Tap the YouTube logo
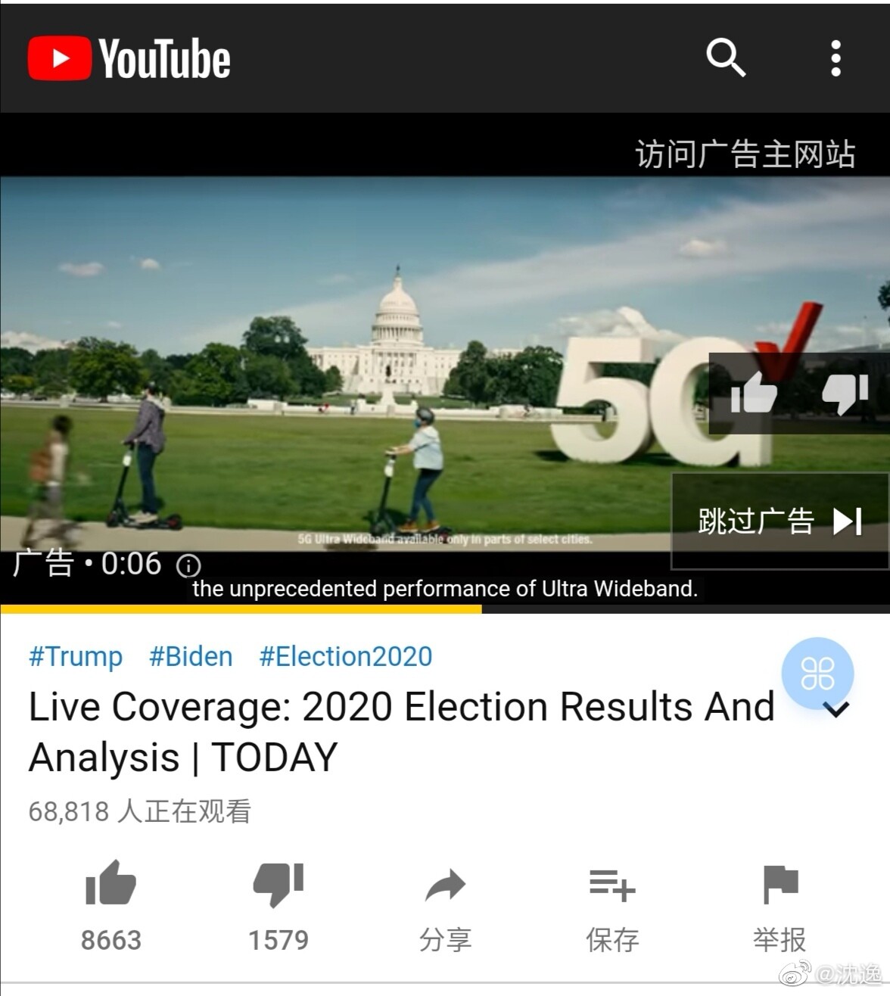The image size is (890, 996). (x=129, y=58)
